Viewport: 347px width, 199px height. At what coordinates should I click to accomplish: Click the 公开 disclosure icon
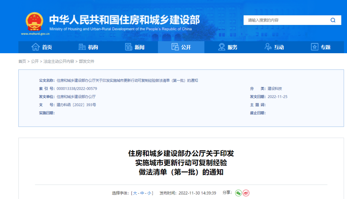[x=175, y=47]
